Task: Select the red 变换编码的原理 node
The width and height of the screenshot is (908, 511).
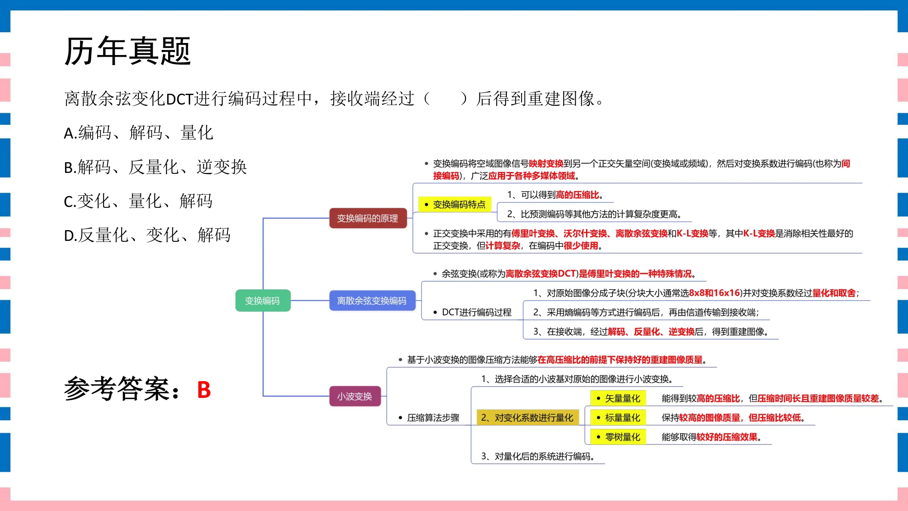Action: [368, 218]
